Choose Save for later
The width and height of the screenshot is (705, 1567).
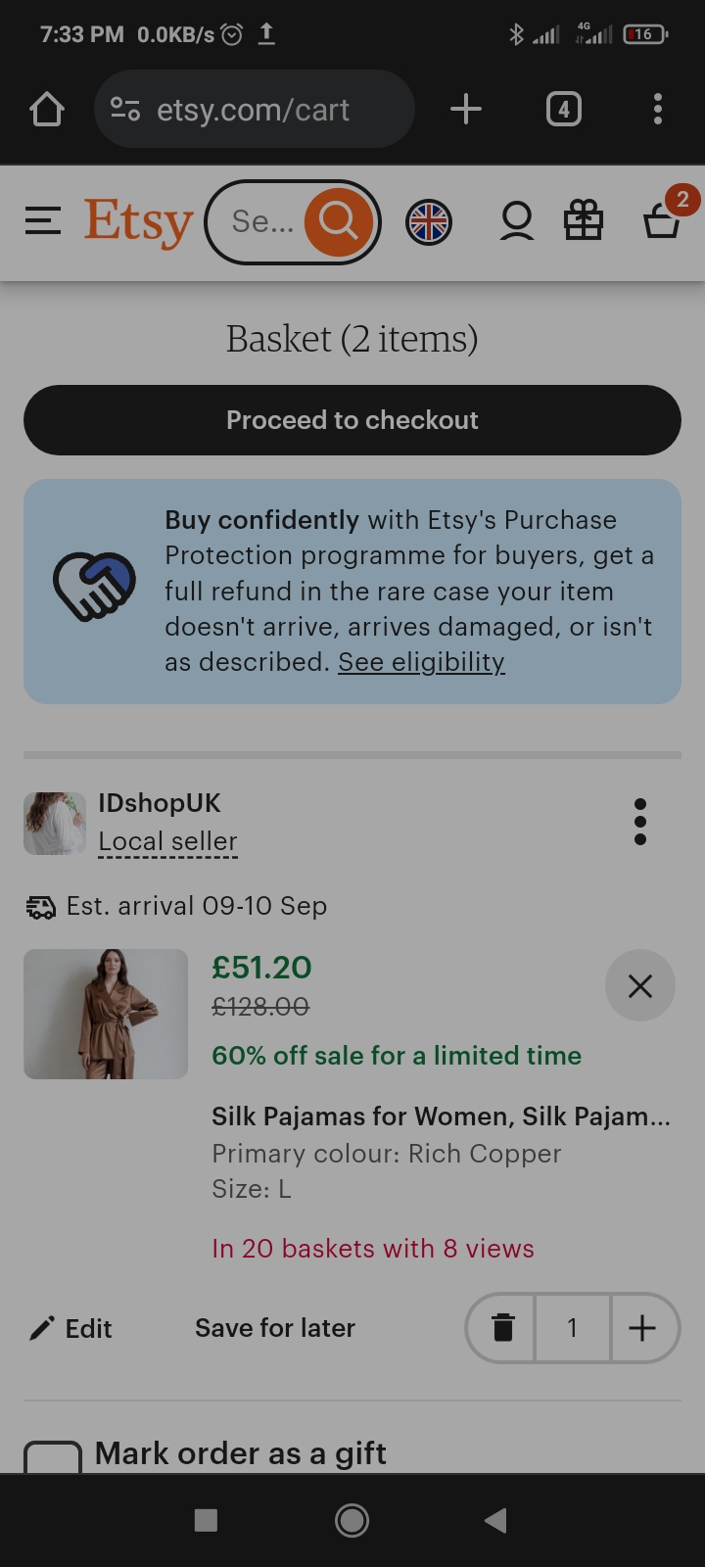(275, 1328)
